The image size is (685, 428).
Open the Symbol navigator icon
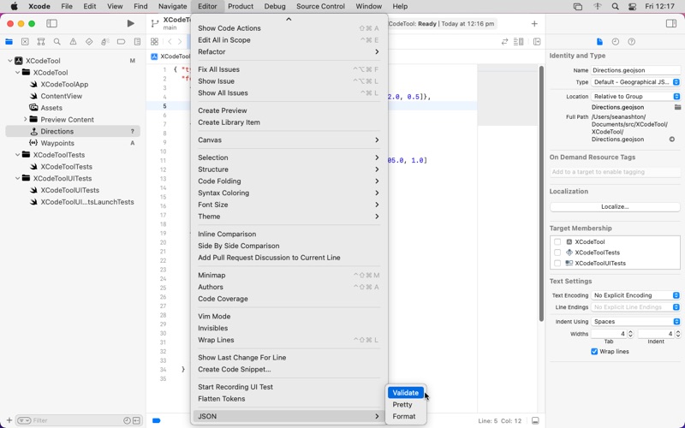coord(41,41)
